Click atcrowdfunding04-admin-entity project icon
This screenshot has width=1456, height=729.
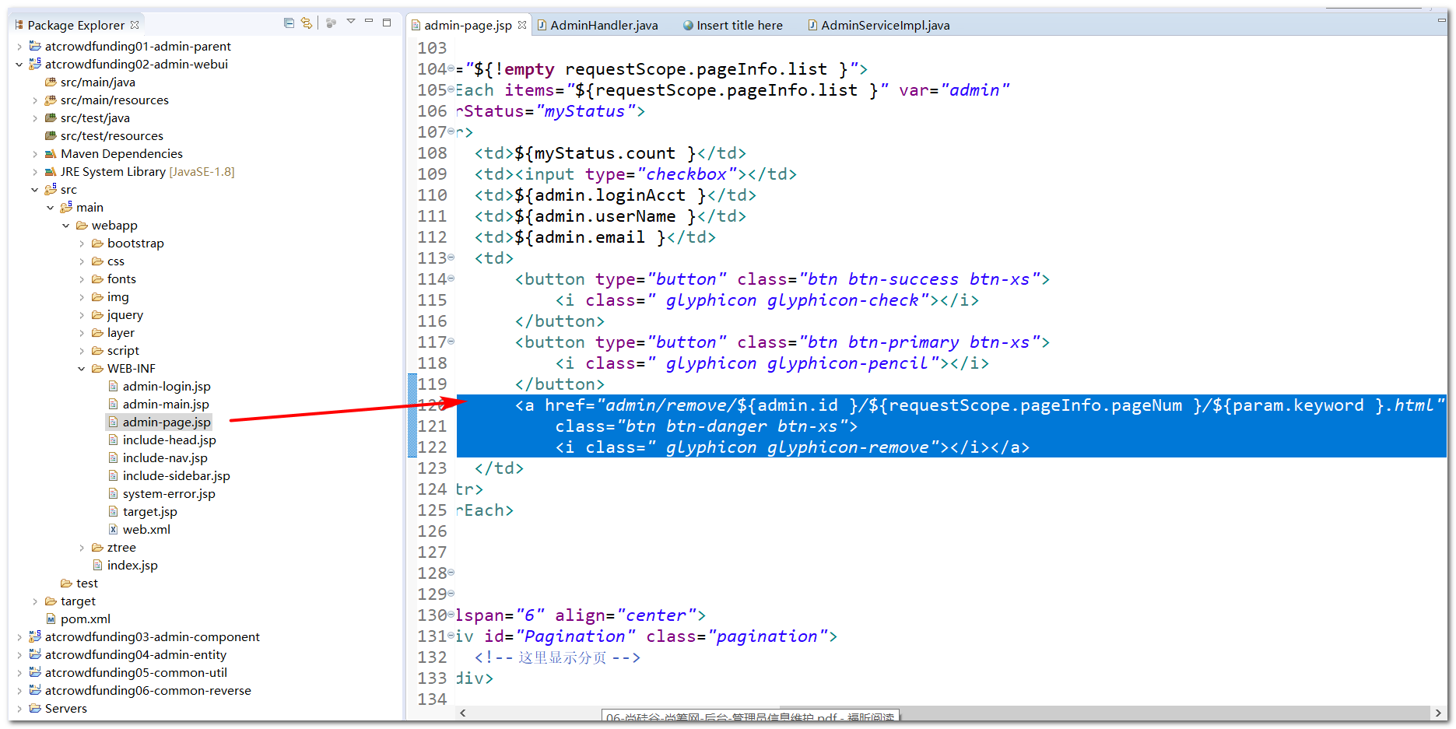click(35, 654)
